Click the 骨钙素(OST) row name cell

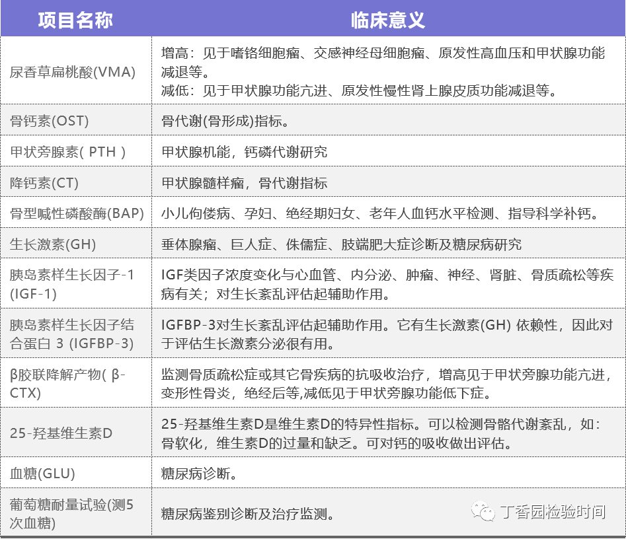50,121
